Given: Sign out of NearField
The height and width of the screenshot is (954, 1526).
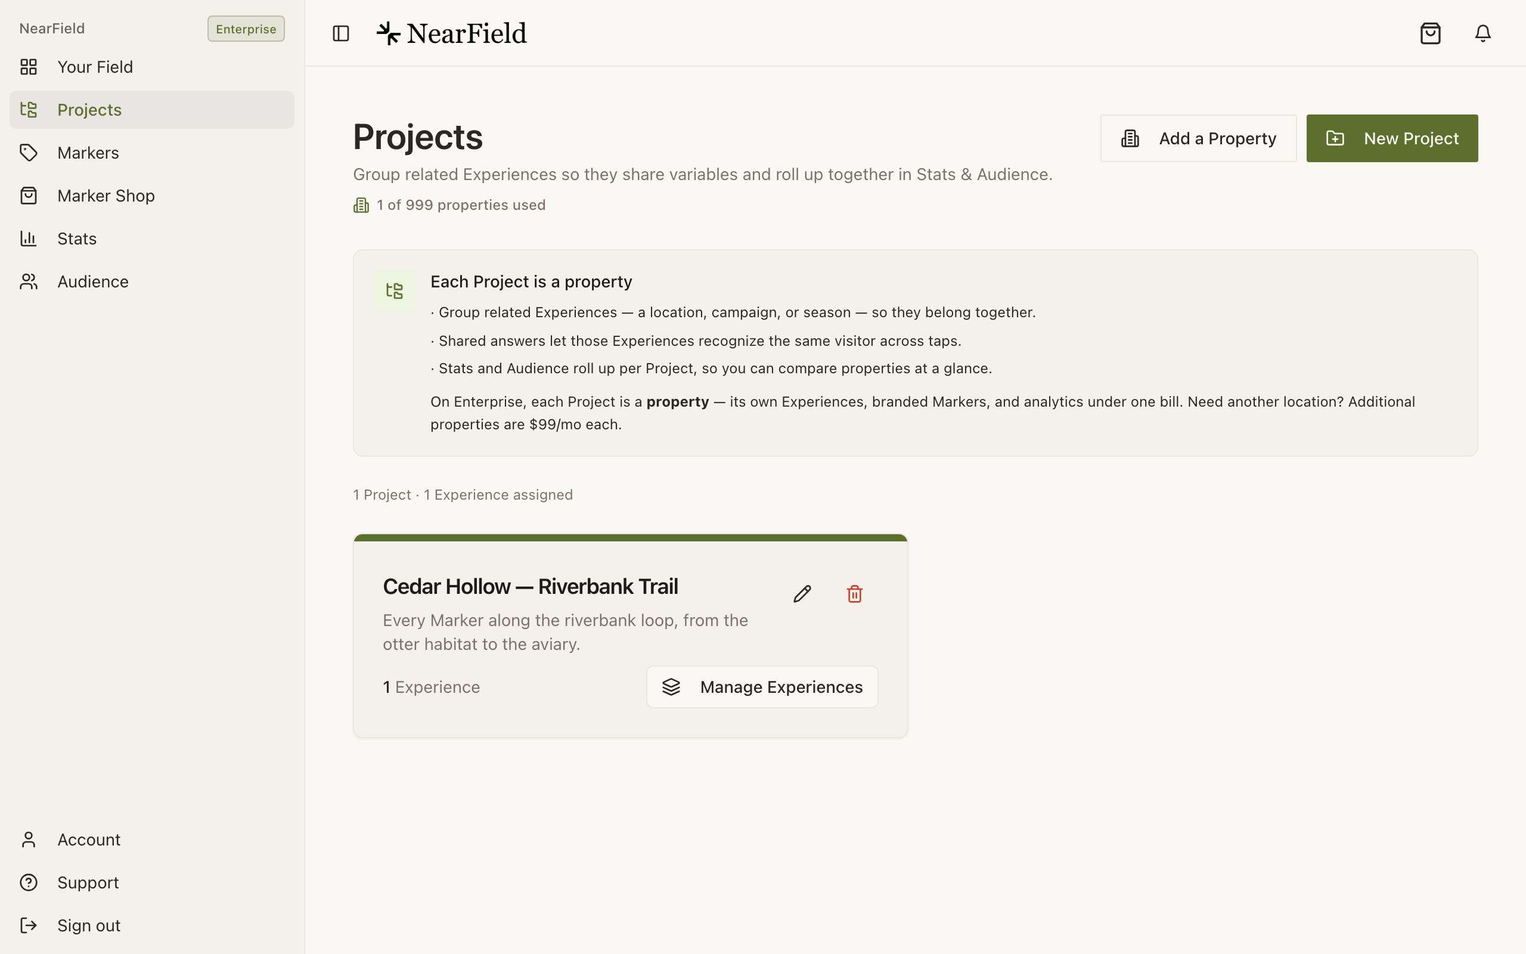Looking at the screenshot, I should [152, 925].
